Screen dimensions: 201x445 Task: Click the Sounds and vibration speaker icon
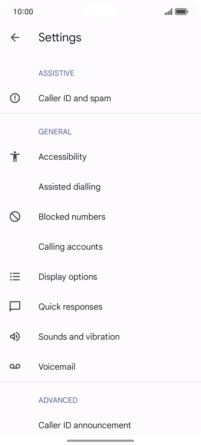pyautogui.click(x=15, y=337)
